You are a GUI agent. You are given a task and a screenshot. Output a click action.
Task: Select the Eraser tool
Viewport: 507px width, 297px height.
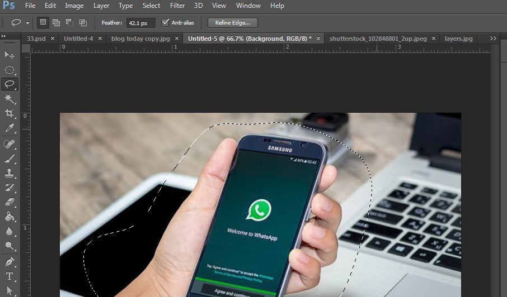click(10, 202)
